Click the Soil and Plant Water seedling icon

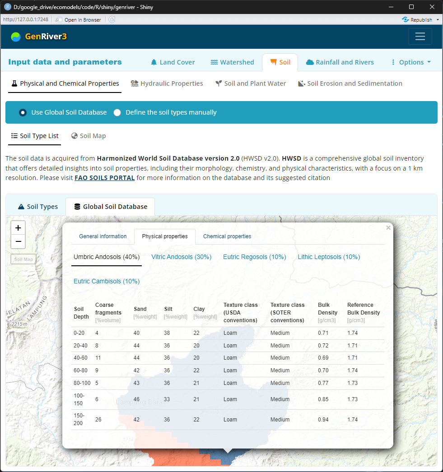click(x=219, y=83)
